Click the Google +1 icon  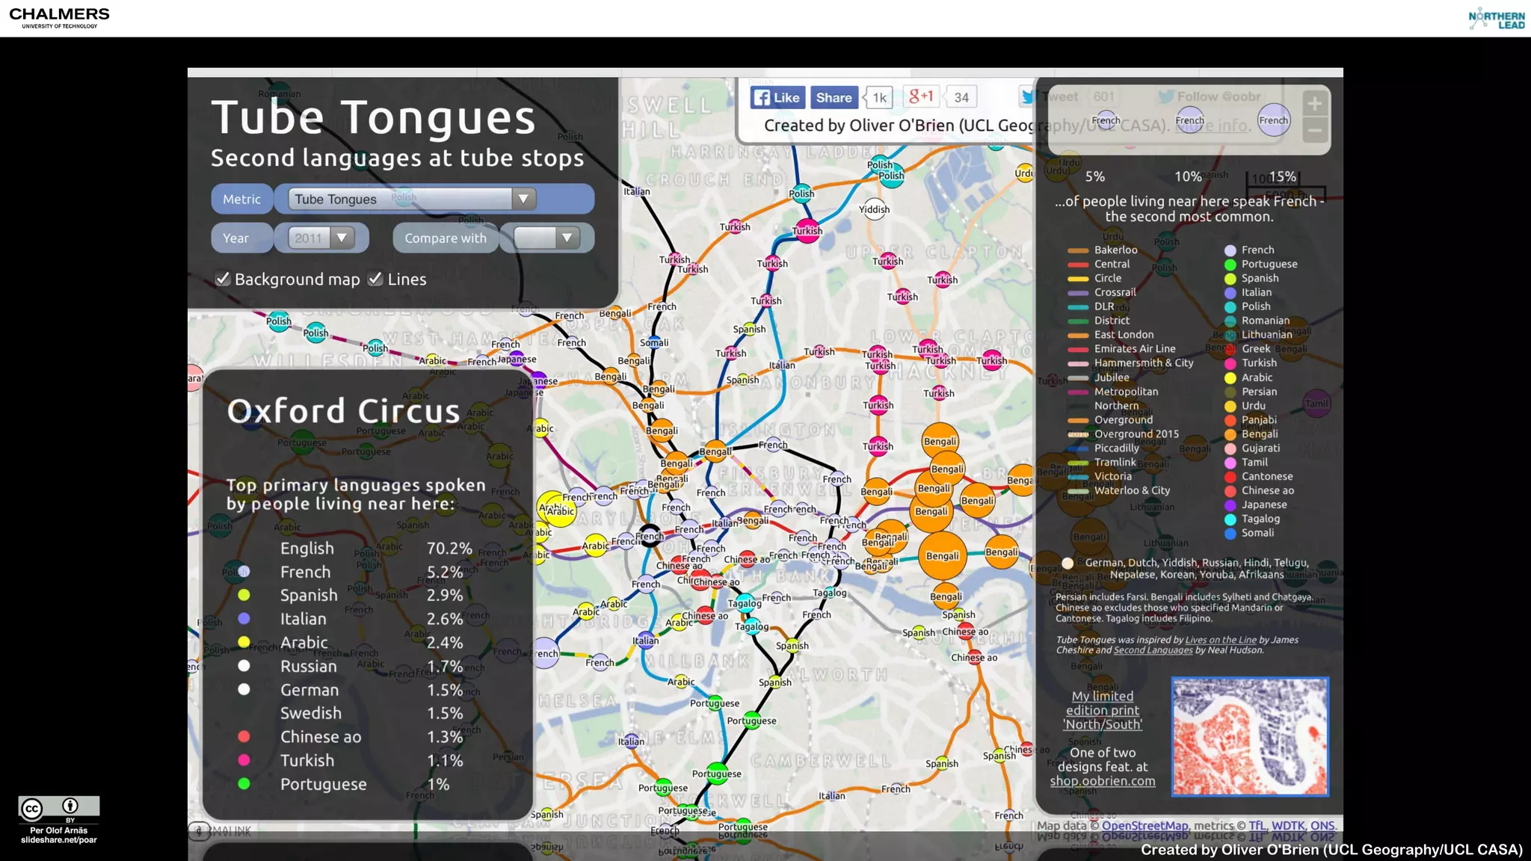pyautogui.click(x=921, y=96)
